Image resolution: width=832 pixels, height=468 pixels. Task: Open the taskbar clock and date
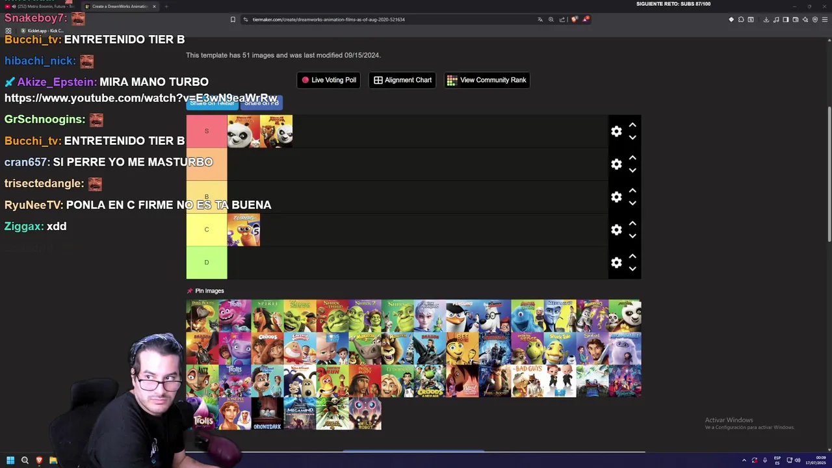tap(816, 460)
